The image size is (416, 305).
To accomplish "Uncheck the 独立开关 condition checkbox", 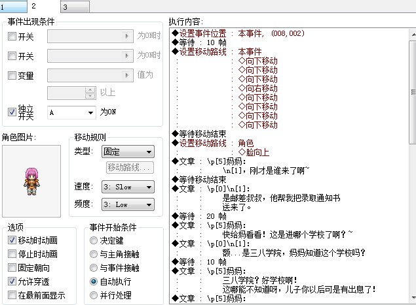I will (12, 112).
